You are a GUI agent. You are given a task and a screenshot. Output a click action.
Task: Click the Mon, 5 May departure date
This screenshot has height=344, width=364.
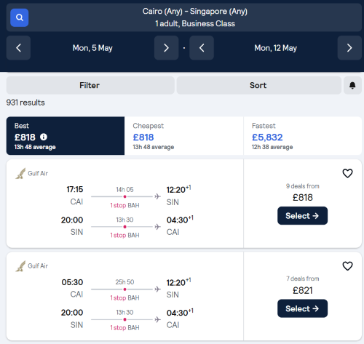tap(92, 48)
